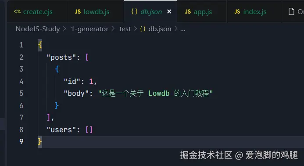The height and width of the screenshot is (166, 304).
Task: Click the "id" key on line 4
Action: 72,81
